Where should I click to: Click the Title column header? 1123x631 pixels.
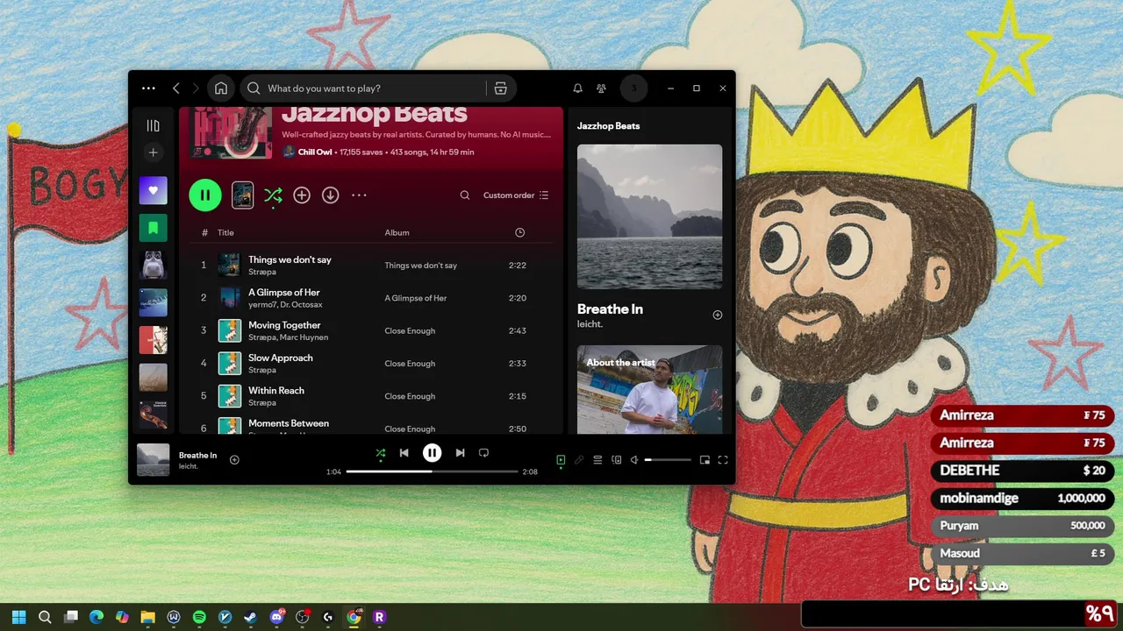[225, 232]
